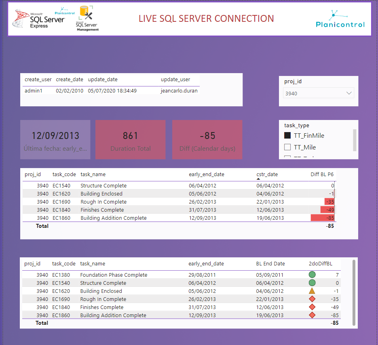
Task: Select Rough In Complete in Diff BL P6 table
Action: [x=103, y=202]
